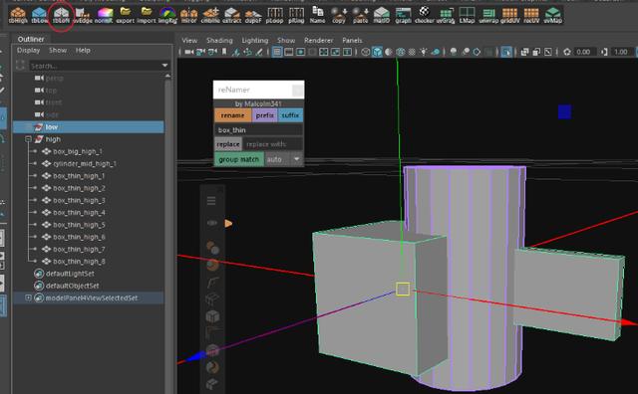Click the replace button in reNamer

(228, 144)
